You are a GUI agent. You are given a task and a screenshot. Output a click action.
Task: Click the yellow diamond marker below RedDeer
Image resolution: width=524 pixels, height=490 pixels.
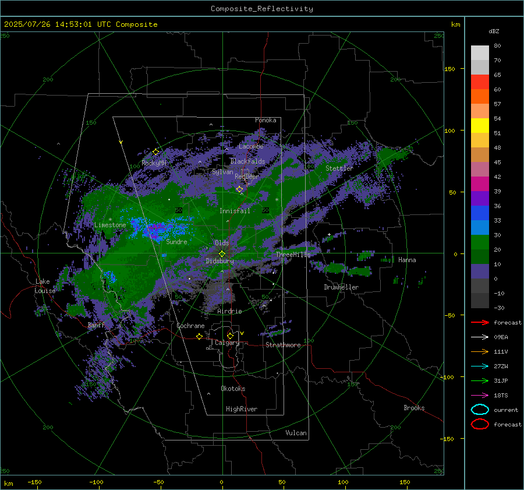coord(240,189)
